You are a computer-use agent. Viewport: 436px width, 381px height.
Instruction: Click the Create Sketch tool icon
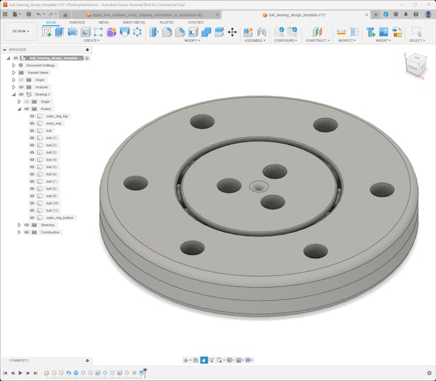47,32
